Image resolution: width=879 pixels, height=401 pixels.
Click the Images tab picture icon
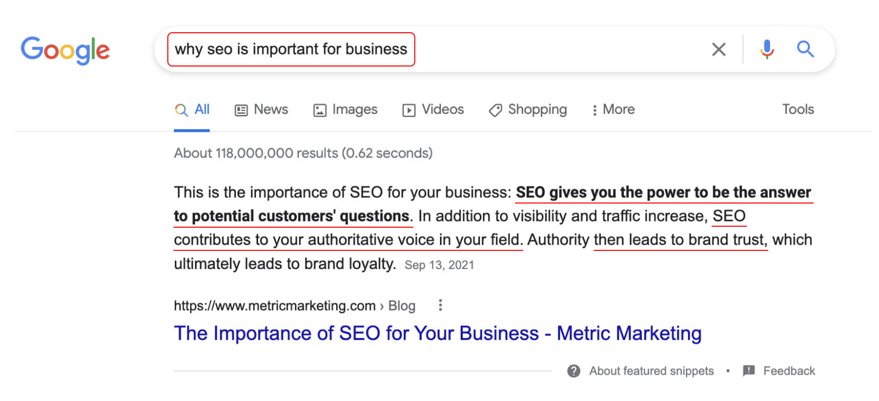(x=320, y=110)
